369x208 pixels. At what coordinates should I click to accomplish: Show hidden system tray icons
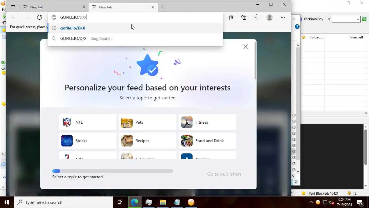point(311,202)
